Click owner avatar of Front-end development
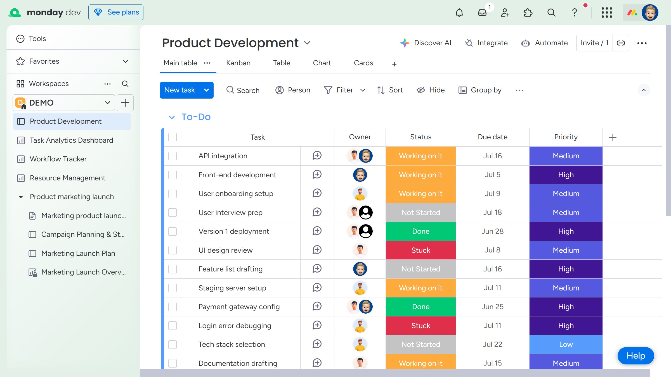The width and height of the screenshot is (671, 377). 360,175
